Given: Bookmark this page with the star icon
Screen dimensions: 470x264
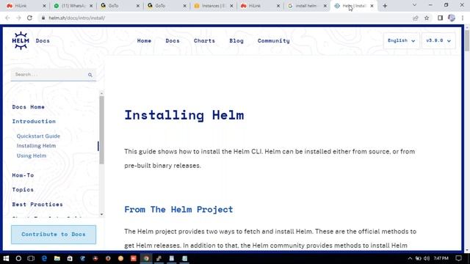Looking at the screenshot, I should [427, 18].
